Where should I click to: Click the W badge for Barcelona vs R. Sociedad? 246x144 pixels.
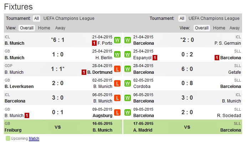tap(127, 112)
